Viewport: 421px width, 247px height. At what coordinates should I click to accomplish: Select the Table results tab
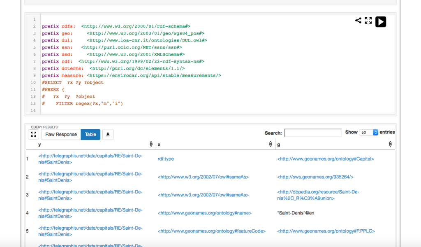[90, 134]
